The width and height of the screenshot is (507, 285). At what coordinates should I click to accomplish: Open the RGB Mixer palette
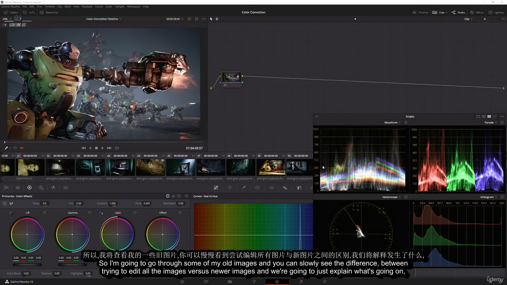(x=53, y=187)
